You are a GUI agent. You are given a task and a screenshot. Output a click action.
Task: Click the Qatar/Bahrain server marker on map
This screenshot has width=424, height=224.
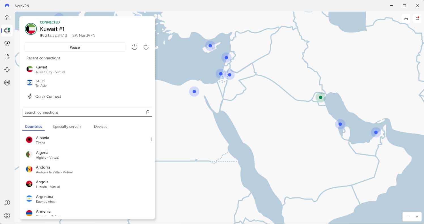[340, 124]
